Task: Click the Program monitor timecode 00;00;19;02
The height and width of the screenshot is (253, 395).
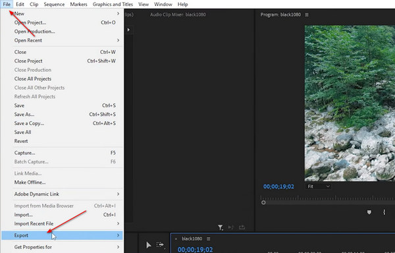Action: click(x=278, y=186)
